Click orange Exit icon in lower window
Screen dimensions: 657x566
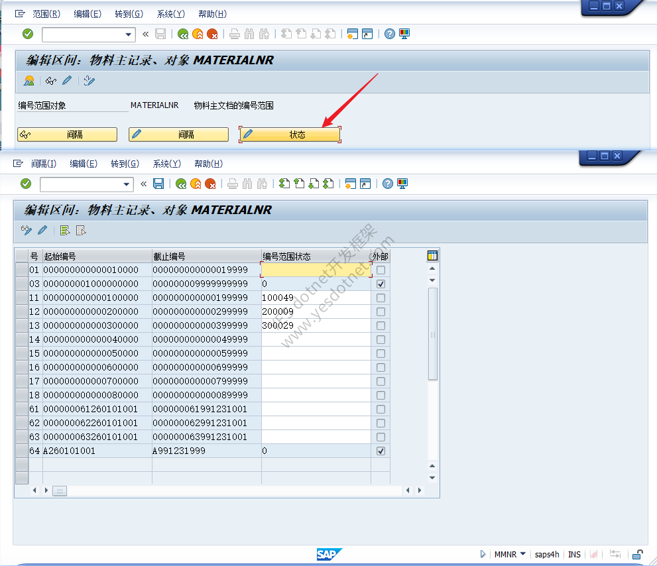pos(196,184)
